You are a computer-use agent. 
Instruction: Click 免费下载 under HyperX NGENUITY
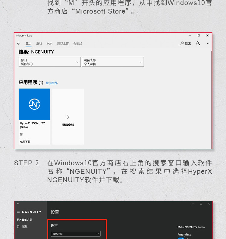pos(25,142)
